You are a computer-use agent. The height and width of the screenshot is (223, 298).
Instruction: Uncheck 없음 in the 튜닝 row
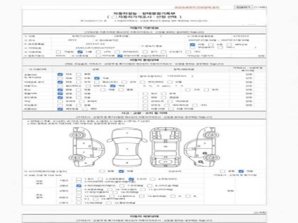[60, 90]
